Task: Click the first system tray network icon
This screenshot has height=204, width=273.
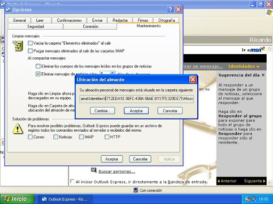Action: pos(247,199)
